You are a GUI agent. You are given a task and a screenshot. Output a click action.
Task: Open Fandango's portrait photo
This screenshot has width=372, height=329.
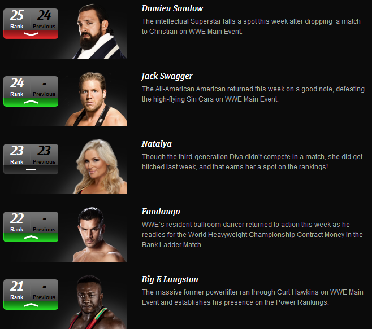[x=99, y=234]
